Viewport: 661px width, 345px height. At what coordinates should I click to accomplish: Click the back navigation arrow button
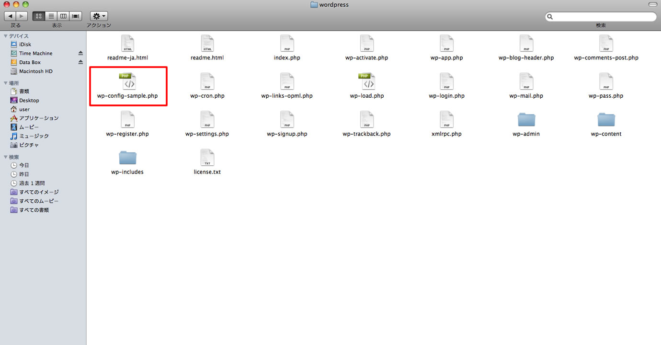(11, 16)
